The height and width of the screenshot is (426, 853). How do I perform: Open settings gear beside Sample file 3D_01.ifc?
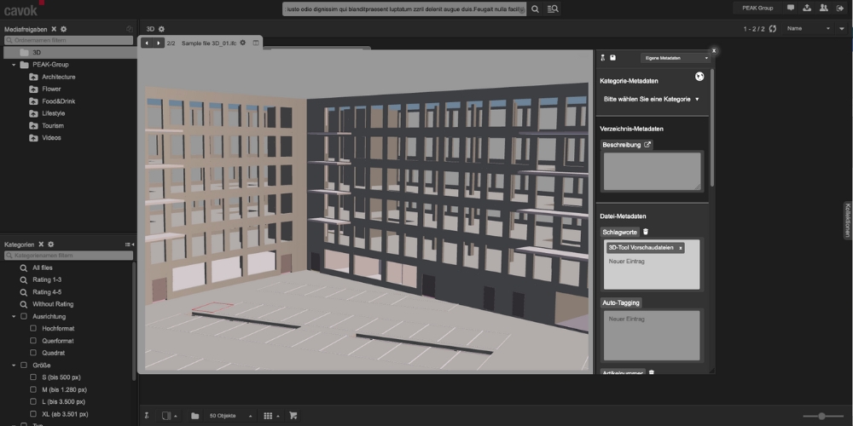click(242, 43)
